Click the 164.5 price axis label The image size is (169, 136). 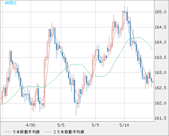[x=160, y=27]
